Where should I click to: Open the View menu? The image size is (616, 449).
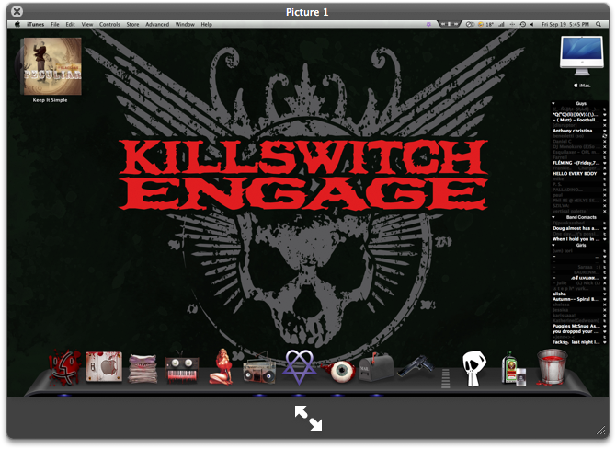(87, 24)
